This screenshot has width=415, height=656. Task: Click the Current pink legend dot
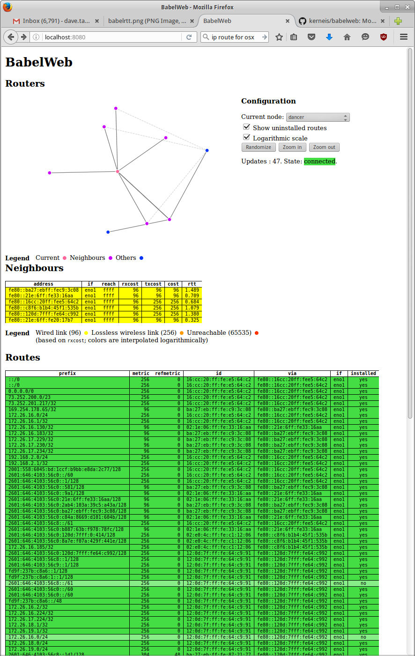point(65,258)
